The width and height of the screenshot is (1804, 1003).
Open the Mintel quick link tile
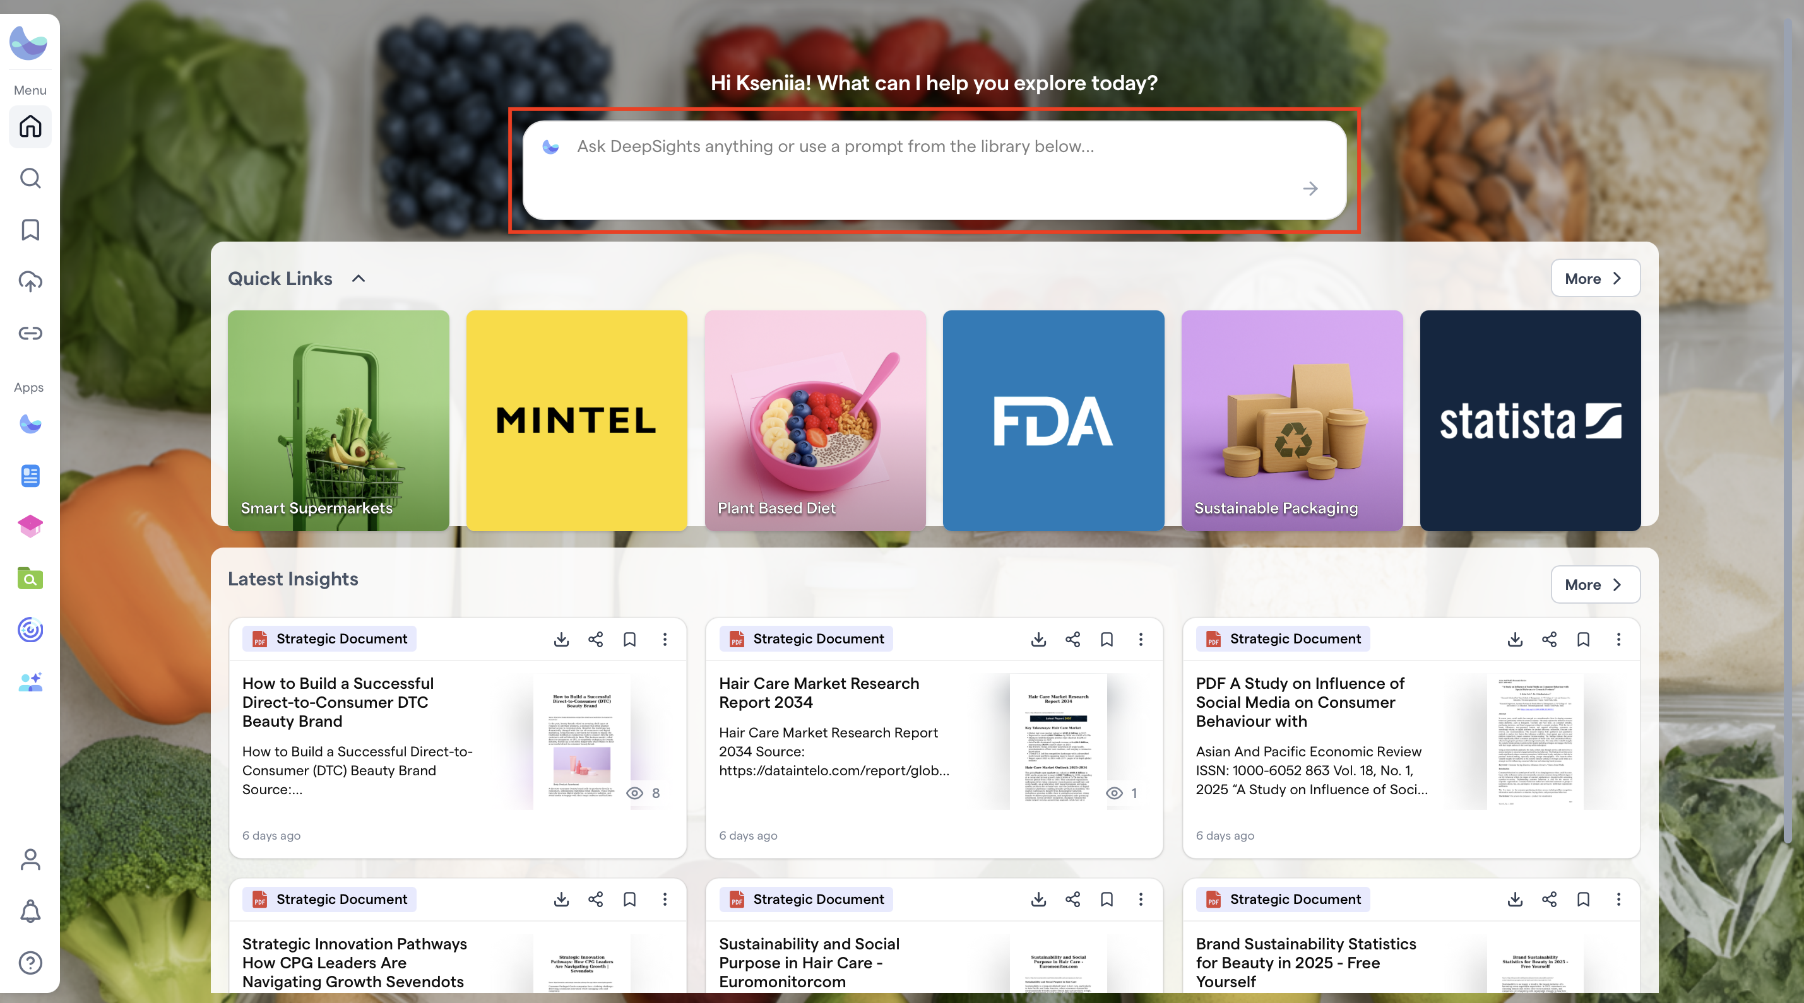[x=576, y=421]
